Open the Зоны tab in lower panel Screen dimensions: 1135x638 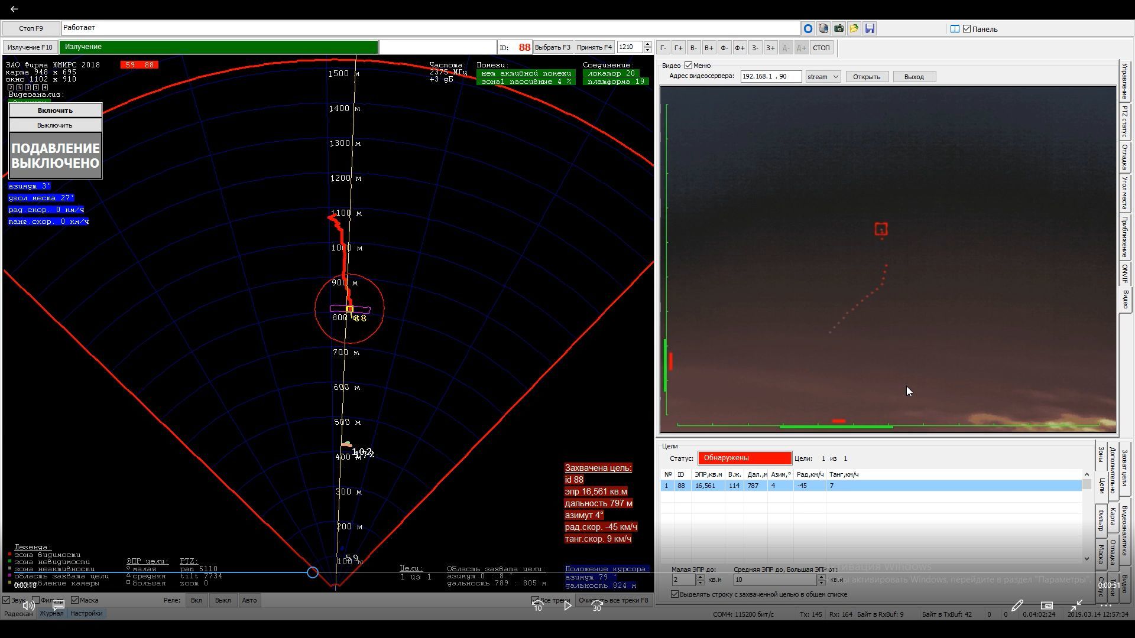[1101, 454]
